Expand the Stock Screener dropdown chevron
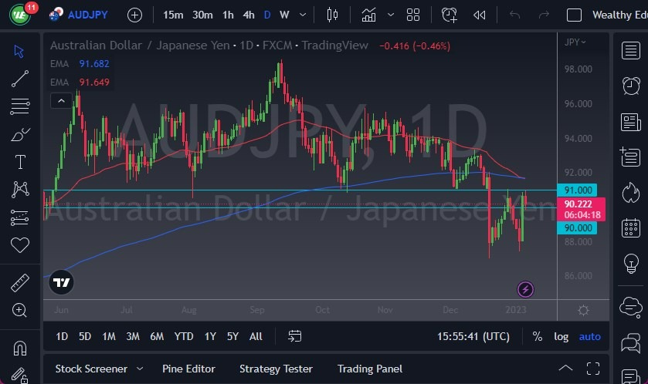The width and height of the screenshot is (648, 384). pos(140,369)
